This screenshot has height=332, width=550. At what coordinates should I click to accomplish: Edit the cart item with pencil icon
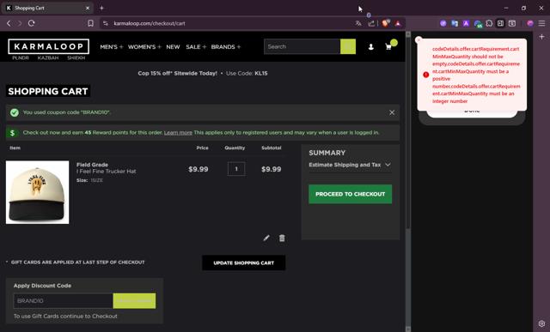pos(266,238)
